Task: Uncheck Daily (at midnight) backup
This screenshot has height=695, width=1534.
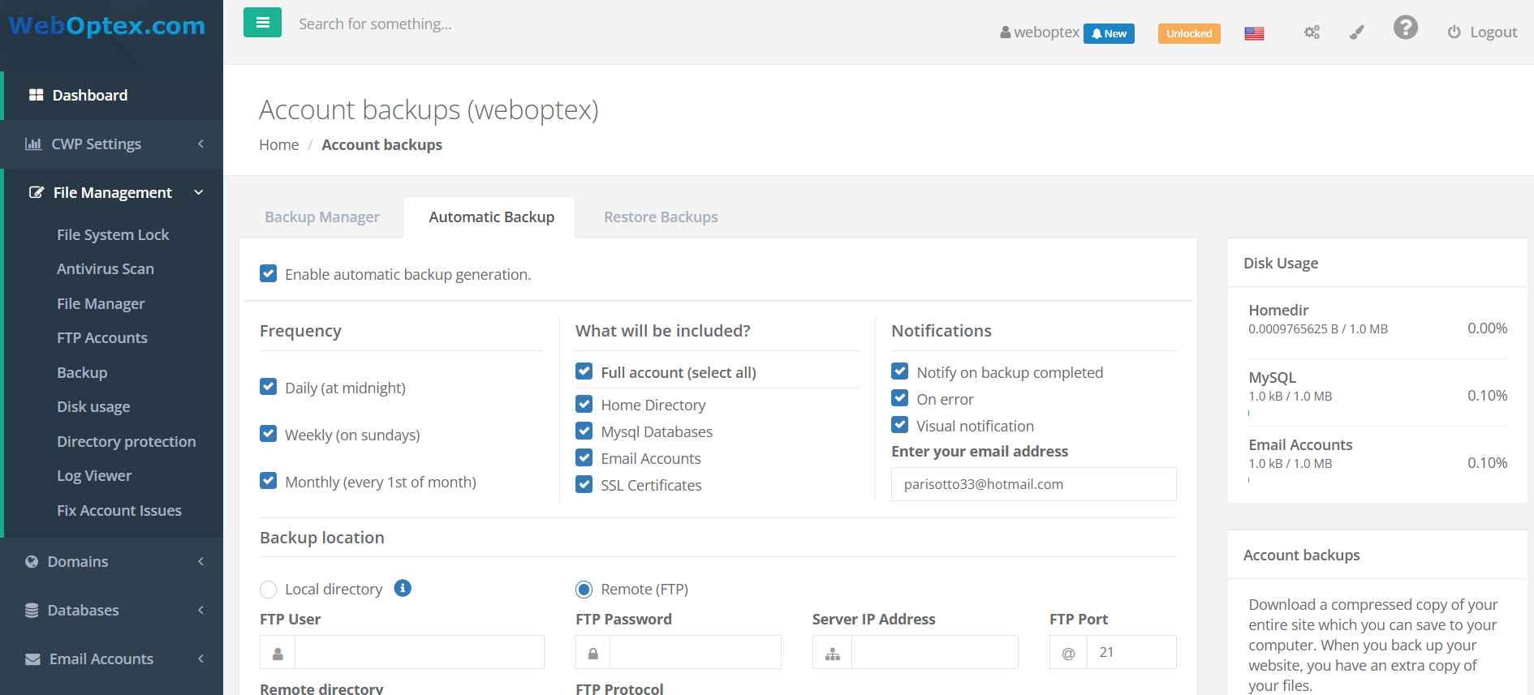Action: click(269, 387)
